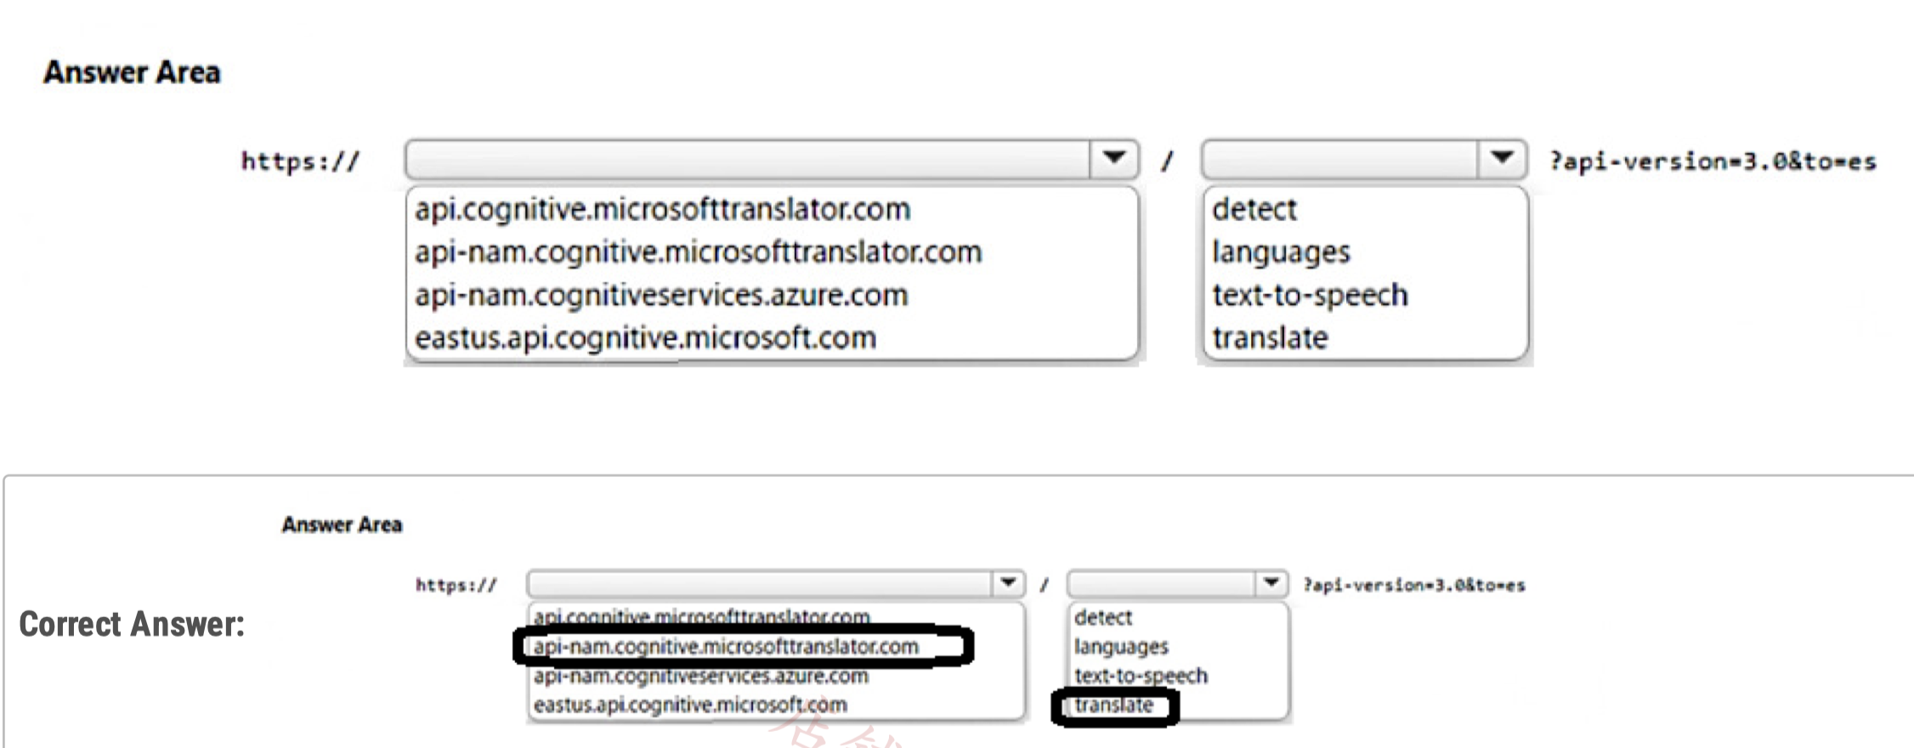
Task: Click the upper https:// prefix text
Action: (x=301, y=161)
